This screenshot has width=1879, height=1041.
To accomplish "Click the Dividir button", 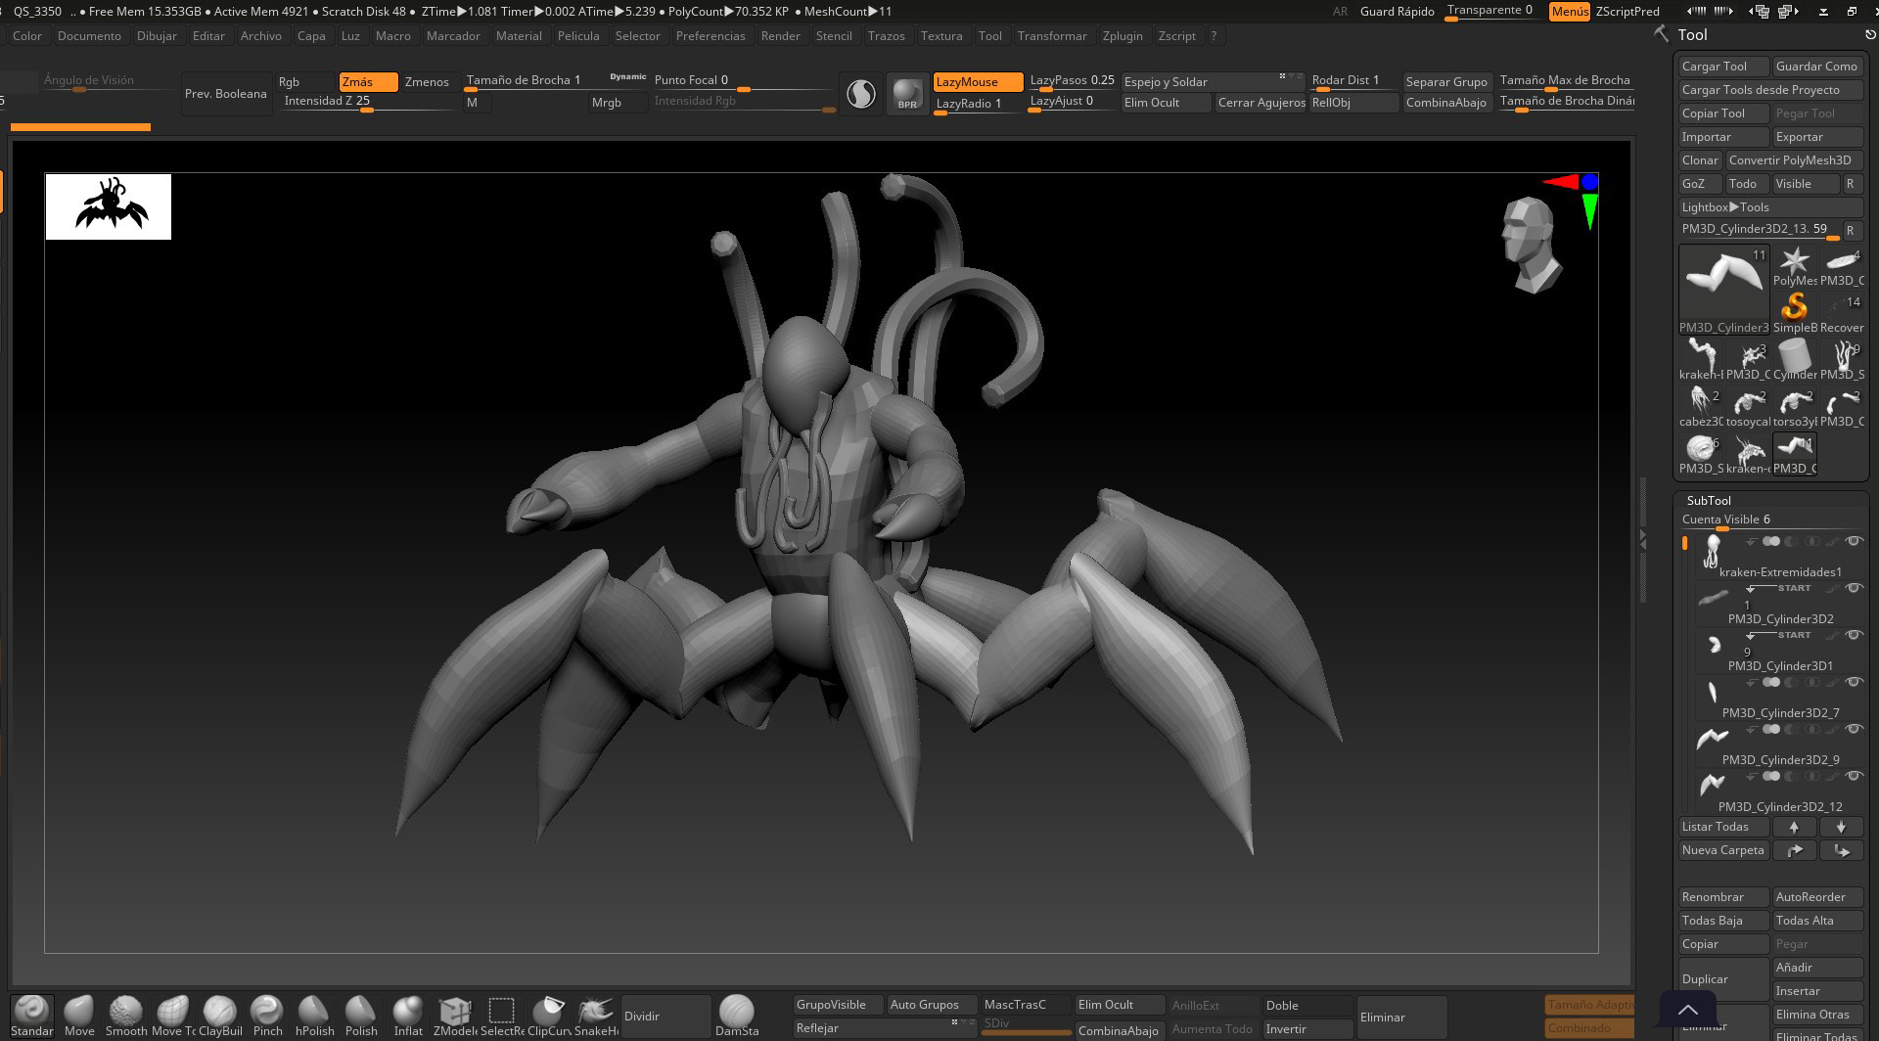I will (x=665, y=1017).
